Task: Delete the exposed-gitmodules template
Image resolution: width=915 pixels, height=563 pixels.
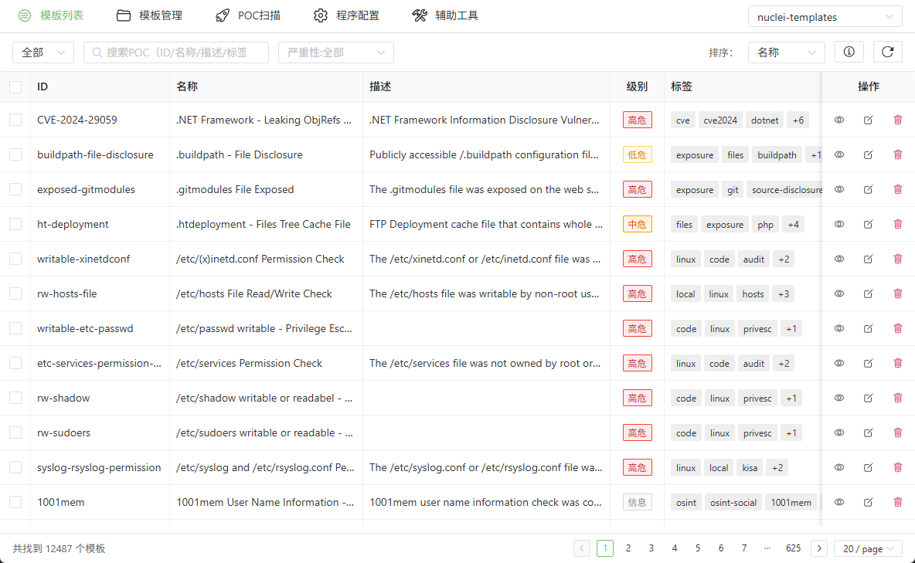Action: 897,189
